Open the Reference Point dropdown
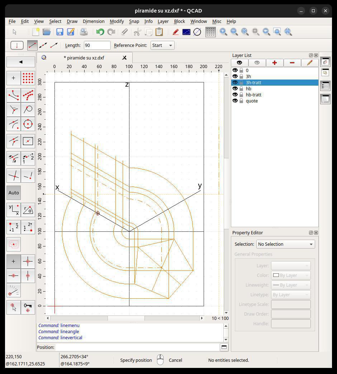Screen dimensions: 337x374 [162, 45]
